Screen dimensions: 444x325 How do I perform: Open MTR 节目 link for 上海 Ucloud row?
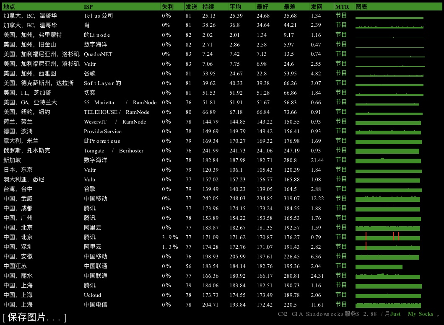coord(341,294)
